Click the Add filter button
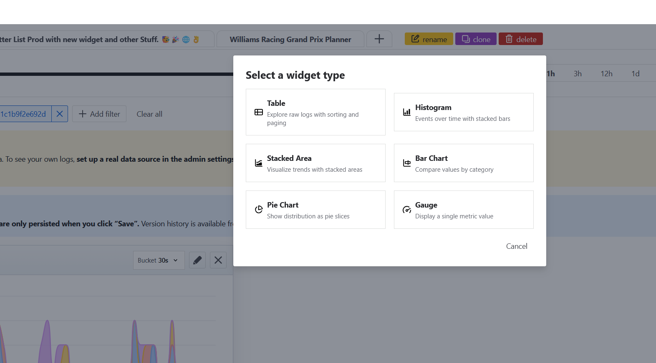The height and width of the screenshot is (363, 656). (x=99, y=114)
